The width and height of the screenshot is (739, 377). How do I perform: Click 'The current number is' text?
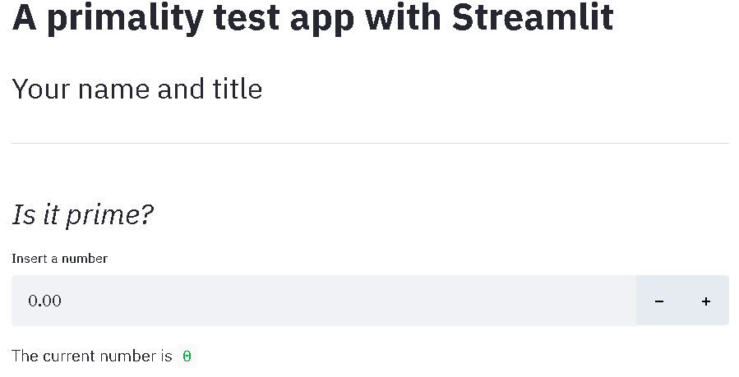click(x=92, y=356)
